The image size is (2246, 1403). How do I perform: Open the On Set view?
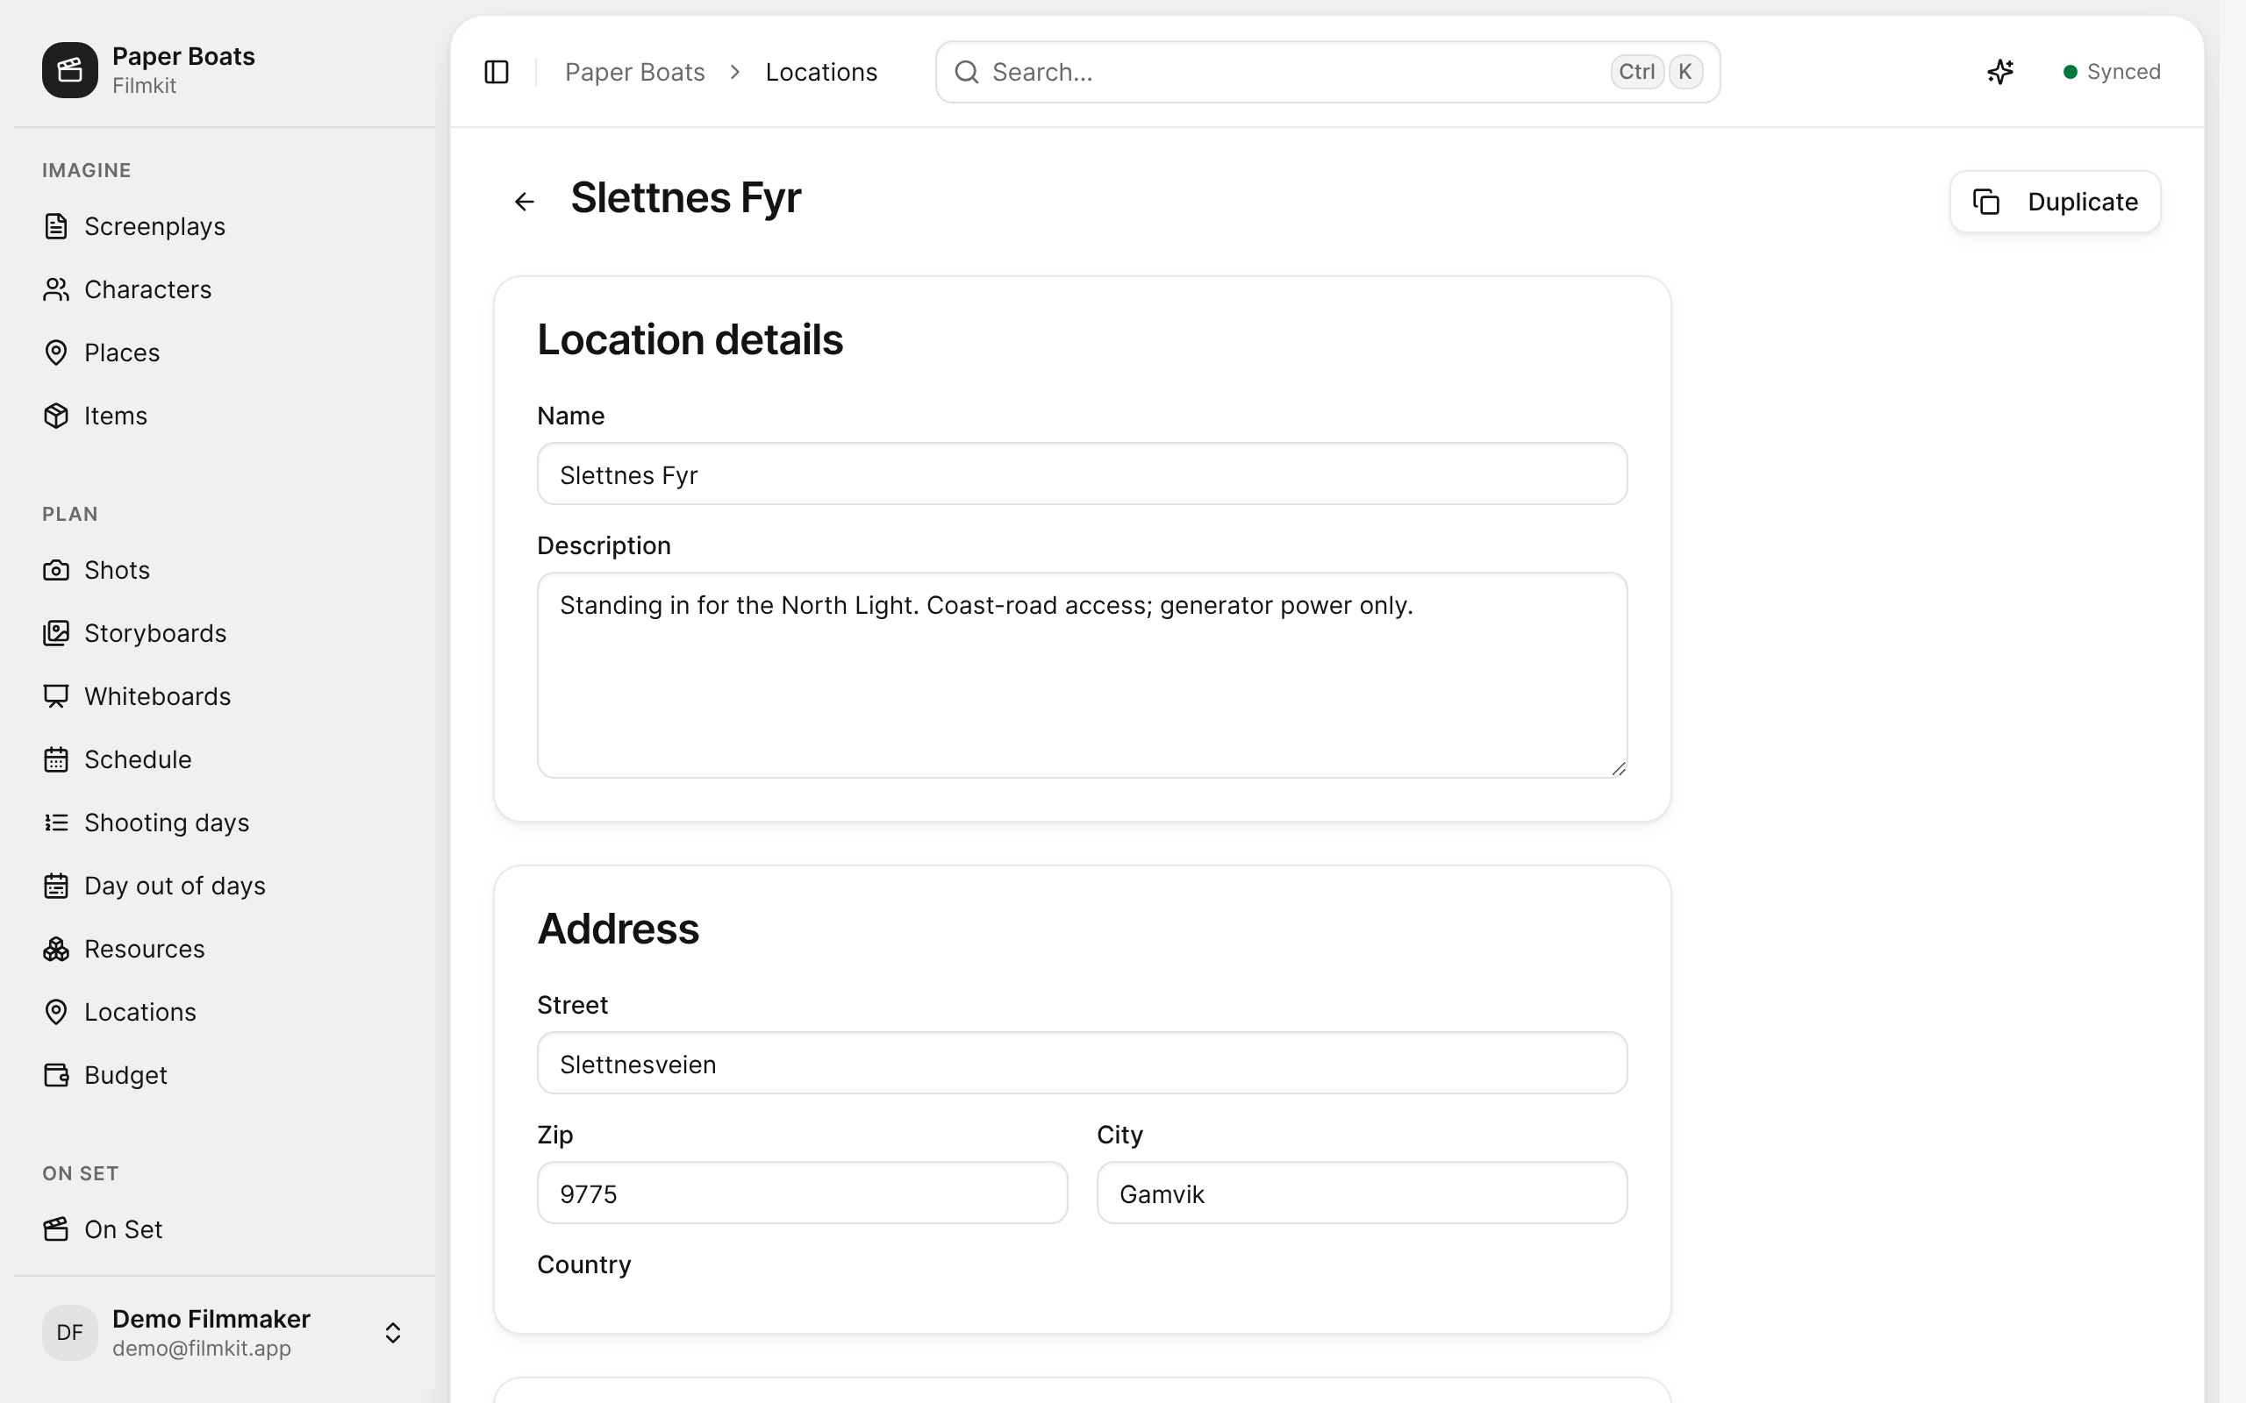[225, 1229]
